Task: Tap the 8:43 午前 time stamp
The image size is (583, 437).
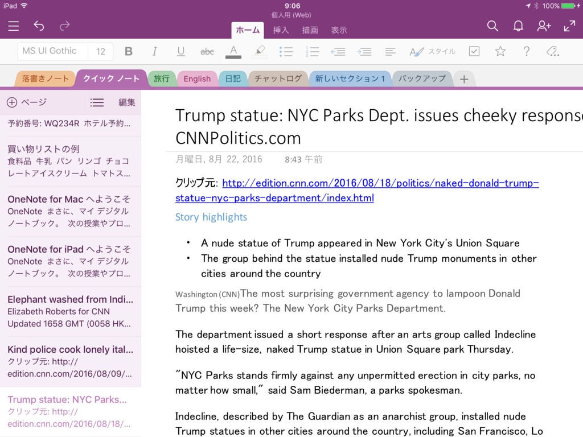Action: point(303,159)
